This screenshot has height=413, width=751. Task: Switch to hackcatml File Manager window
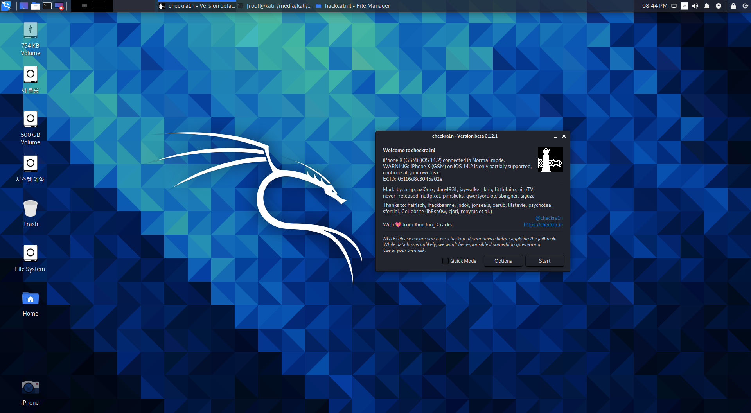coord(353,6)
